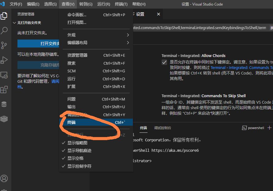This screenshot has width=273, height=191.
Task: Click the powershell terminal icon
Action: [x=244, y=128]
